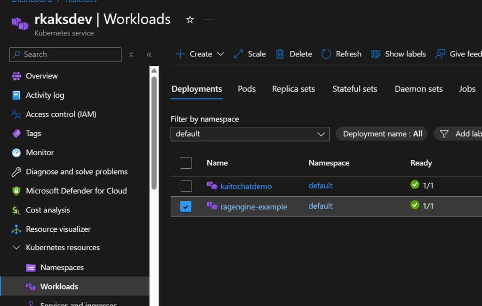Select the Scale toolbar button
The height and width of the screenshot is (306, 482).
250,54
